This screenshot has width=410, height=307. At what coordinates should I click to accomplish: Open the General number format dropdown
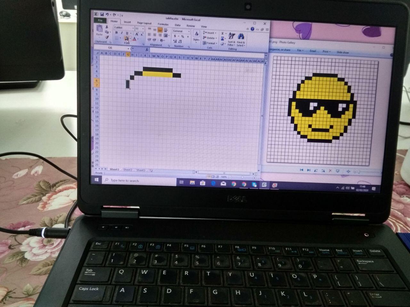(x=189, y=31)
